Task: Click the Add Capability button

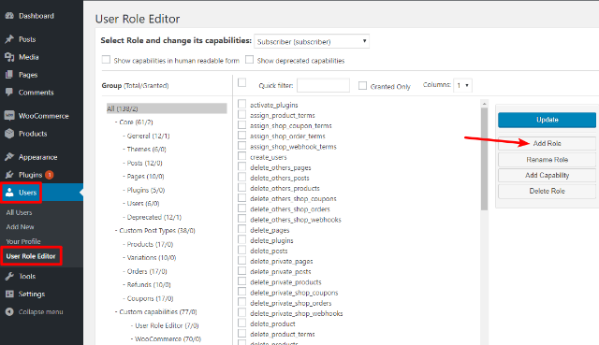Action: coord(547,175)
